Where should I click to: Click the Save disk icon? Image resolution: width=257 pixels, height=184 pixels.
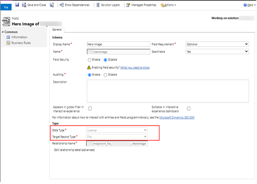tap(17, 5)
